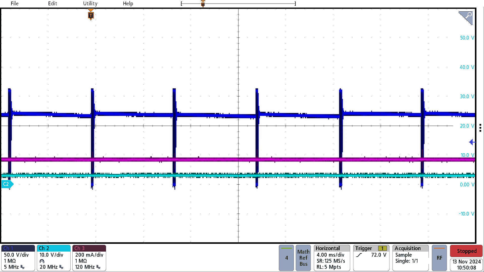Open the Horizontal settings badge
This screenshot has height=272, width=484.
tap(332, 258)
